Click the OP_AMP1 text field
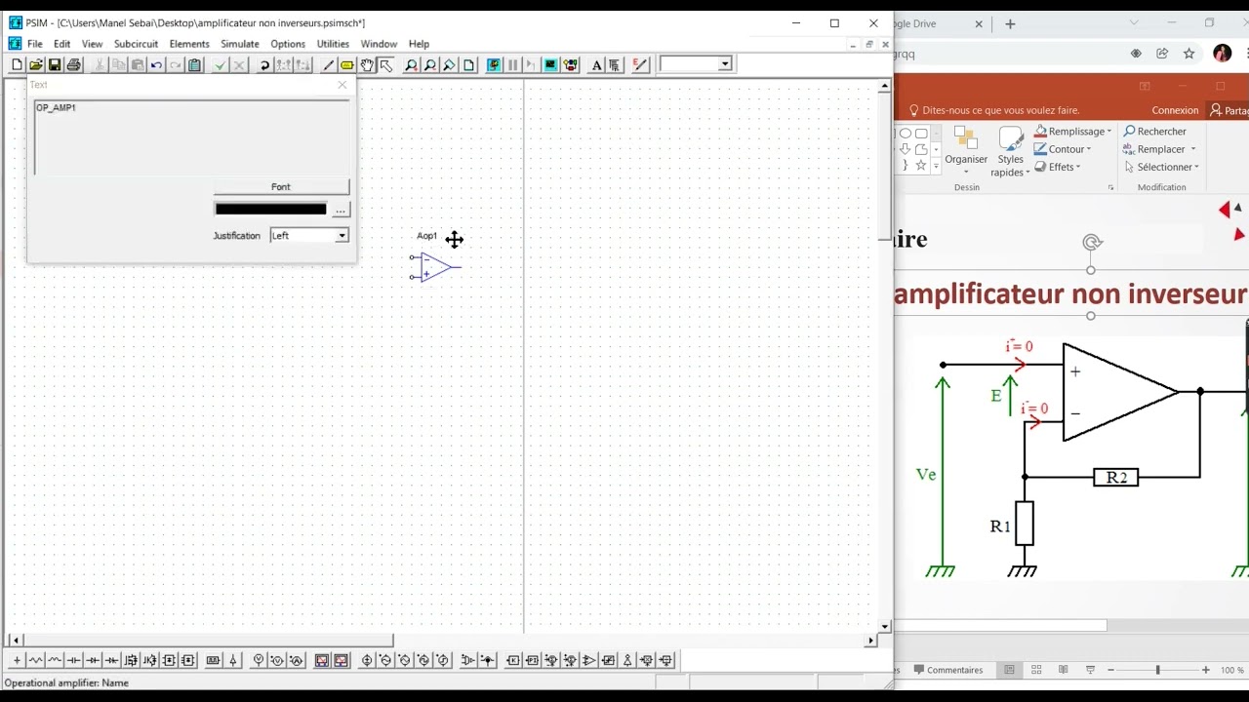The width and height of the screenshot is (1249, 702). [191, 137]
